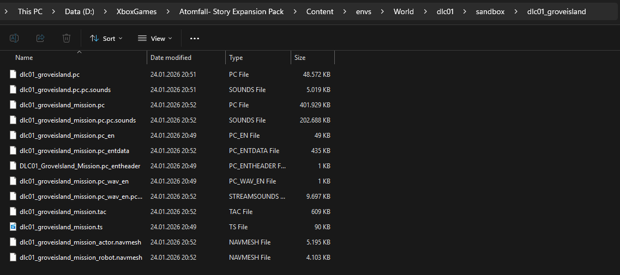Open the See more three-dots menu
This screenshot has width=620, height=275.
195,38
